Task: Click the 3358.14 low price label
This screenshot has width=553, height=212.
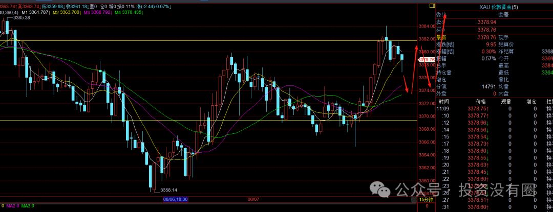Action: 168,190
